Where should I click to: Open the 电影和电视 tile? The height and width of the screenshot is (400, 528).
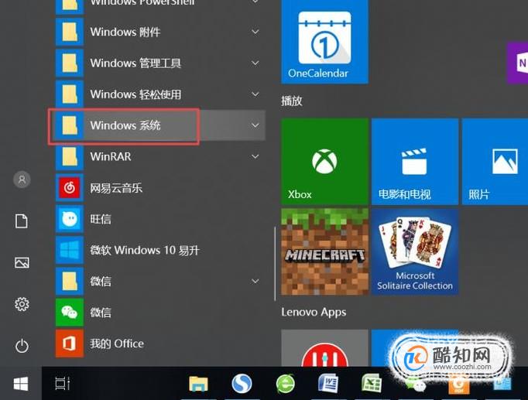(415, 162)
